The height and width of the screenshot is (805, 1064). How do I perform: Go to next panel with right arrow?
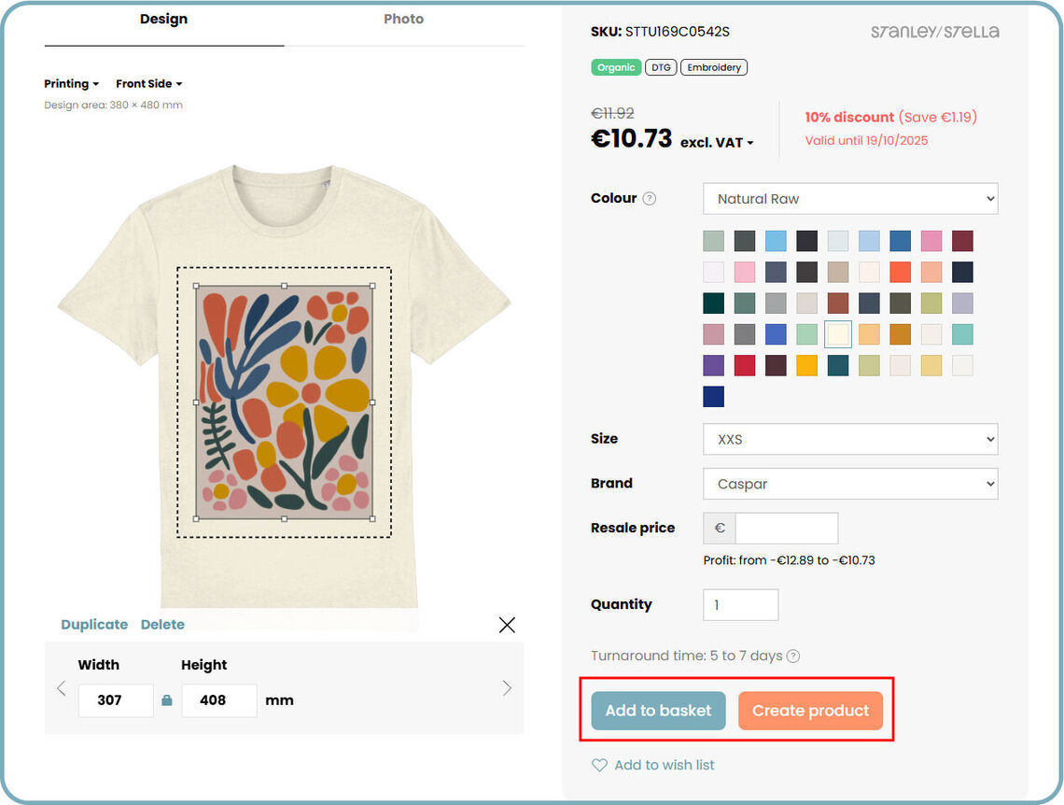(x=507, y=688)
